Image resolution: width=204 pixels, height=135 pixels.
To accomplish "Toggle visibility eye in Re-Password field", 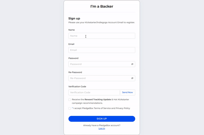I will click(x=132, y=78).
